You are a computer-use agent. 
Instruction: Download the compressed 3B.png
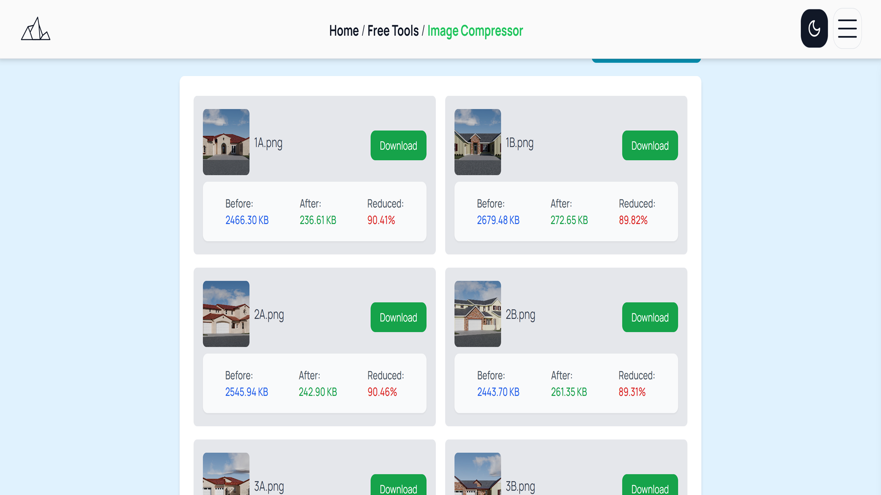click(650, 485)
